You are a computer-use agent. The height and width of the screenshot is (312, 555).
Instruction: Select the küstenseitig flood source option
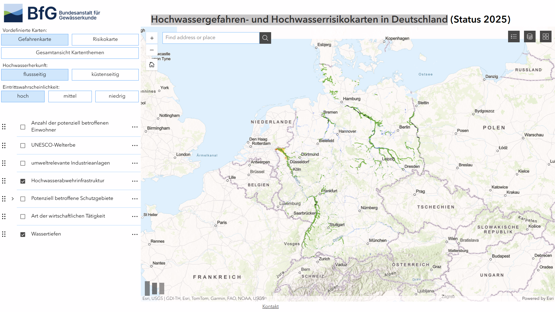[105, 74]
